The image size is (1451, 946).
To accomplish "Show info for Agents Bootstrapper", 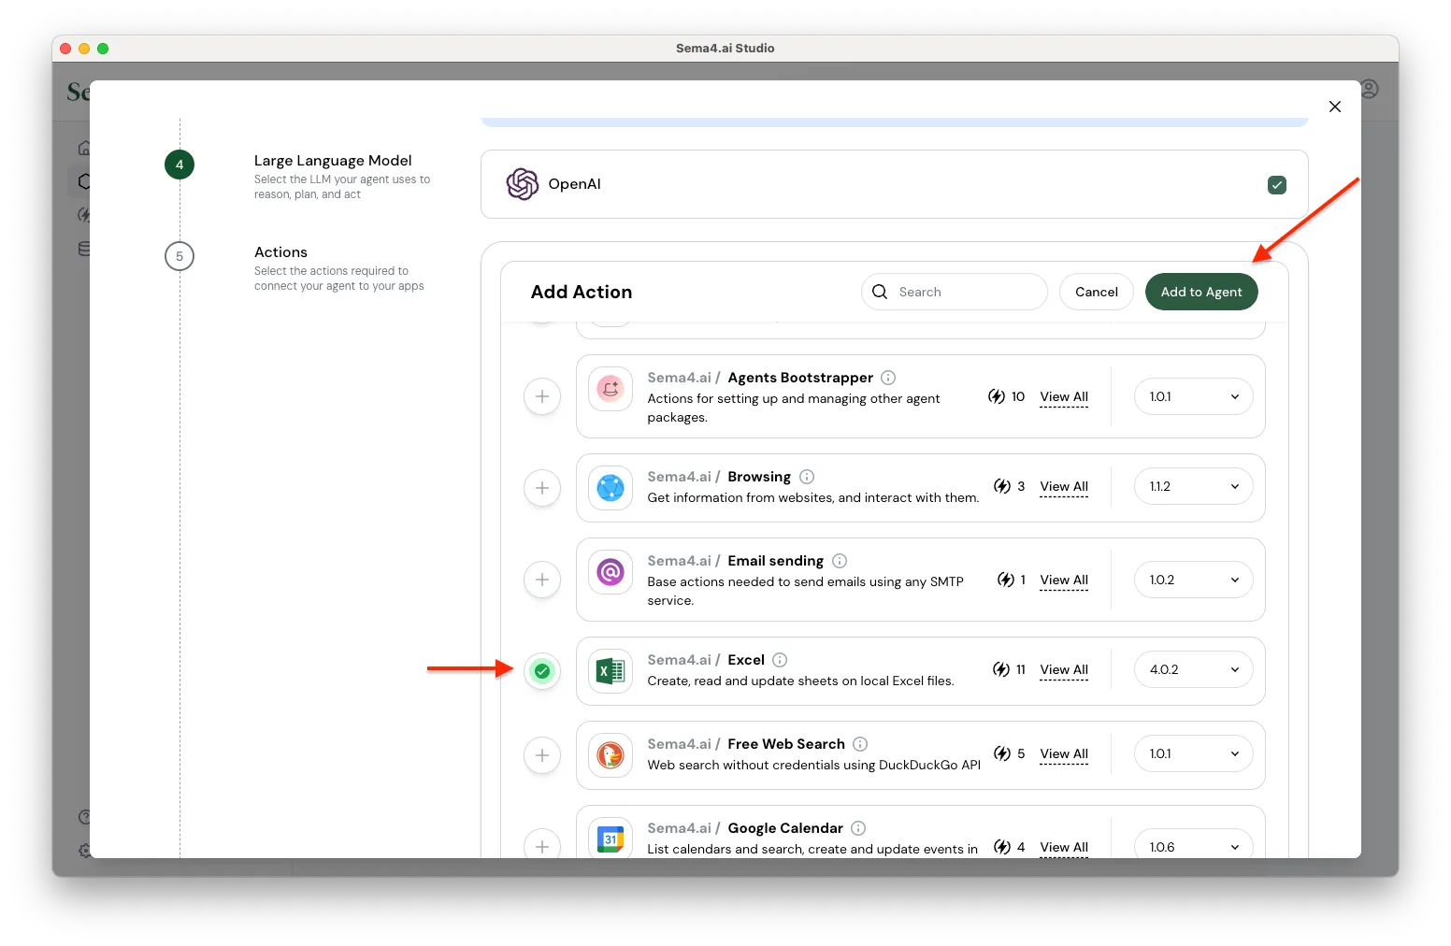I will coord(888,378).
